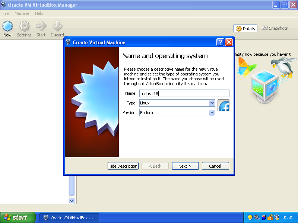
Task: Click the Next button
Action: (x=185, y=166)
